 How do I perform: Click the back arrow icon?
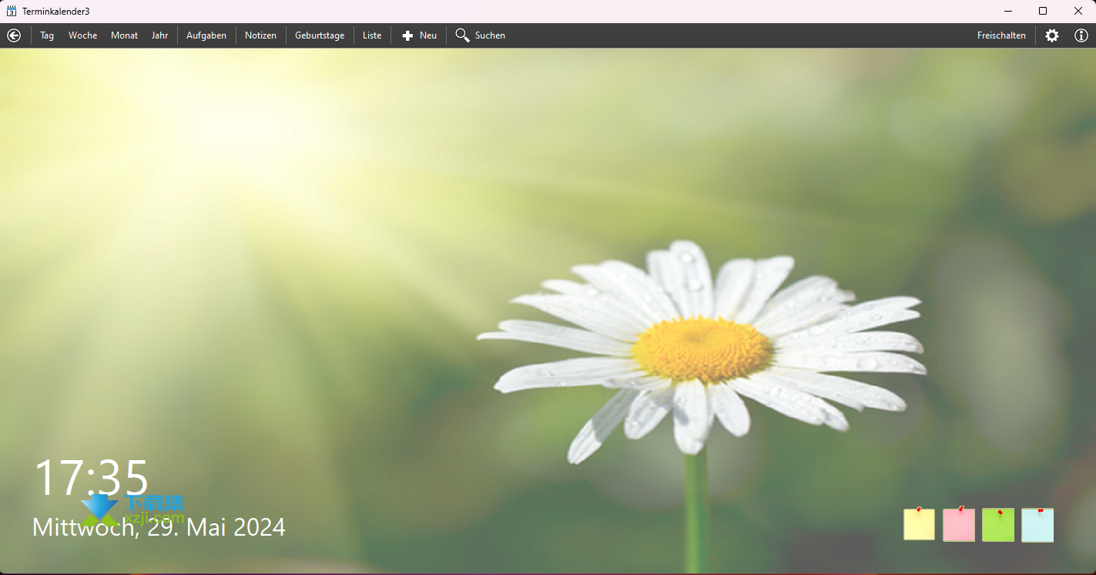pos(14,35)
